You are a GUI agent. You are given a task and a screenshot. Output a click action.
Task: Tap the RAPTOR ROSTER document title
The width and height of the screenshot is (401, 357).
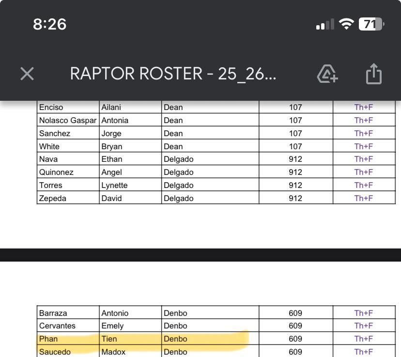[173, 74]
